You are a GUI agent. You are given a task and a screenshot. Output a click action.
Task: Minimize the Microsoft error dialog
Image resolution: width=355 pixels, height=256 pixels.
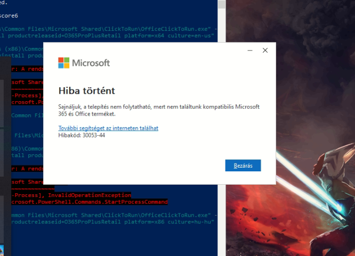click(250, 50)
